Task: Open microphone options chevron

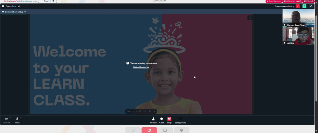Action: click(21, 118)
